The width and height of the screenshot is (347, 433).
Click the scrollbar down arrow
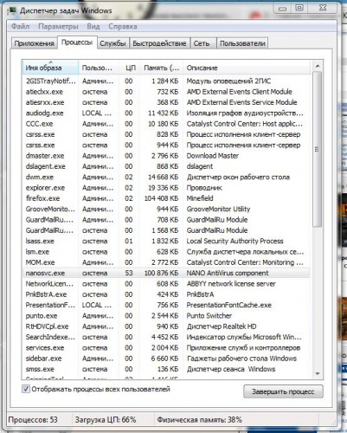[x=318, y=373]
